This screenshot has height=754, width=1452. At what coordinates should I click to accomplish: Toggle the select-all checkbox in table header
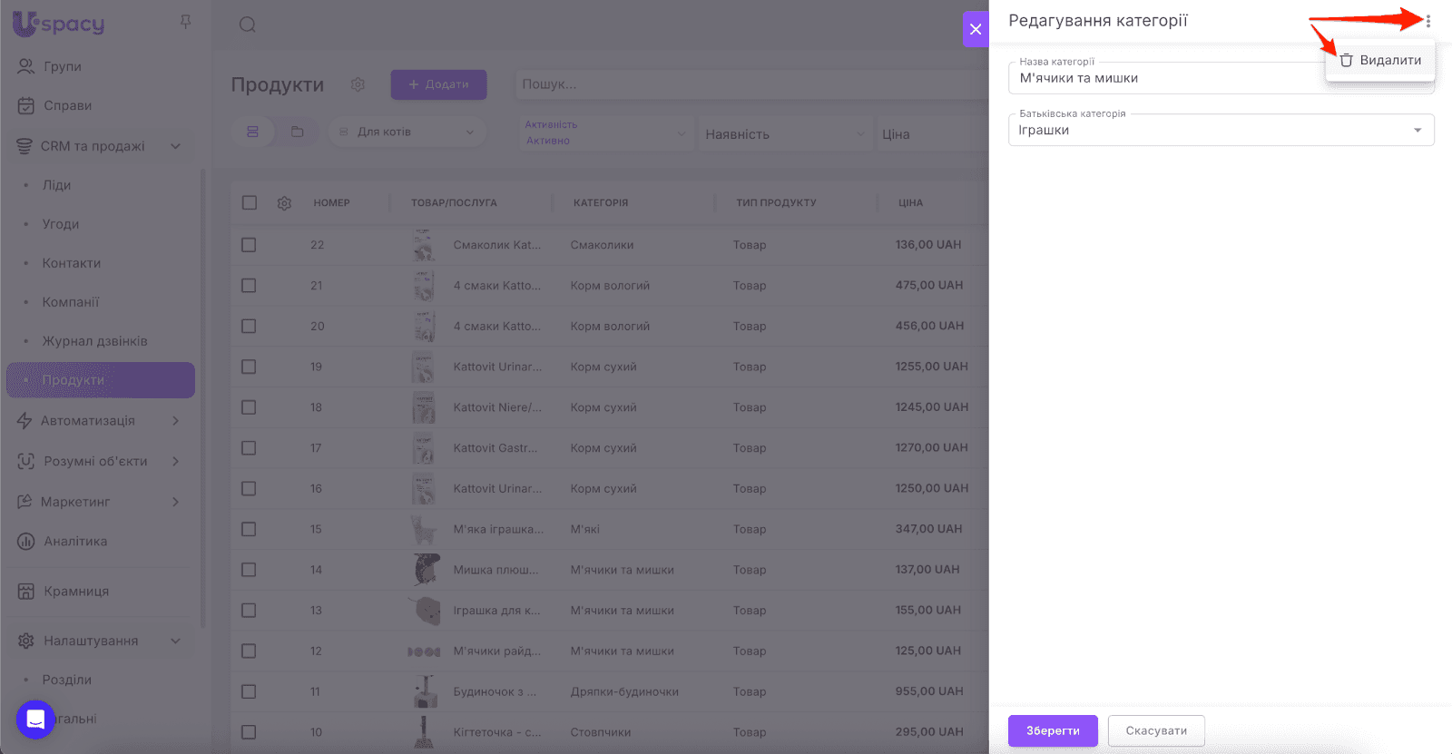250,203
